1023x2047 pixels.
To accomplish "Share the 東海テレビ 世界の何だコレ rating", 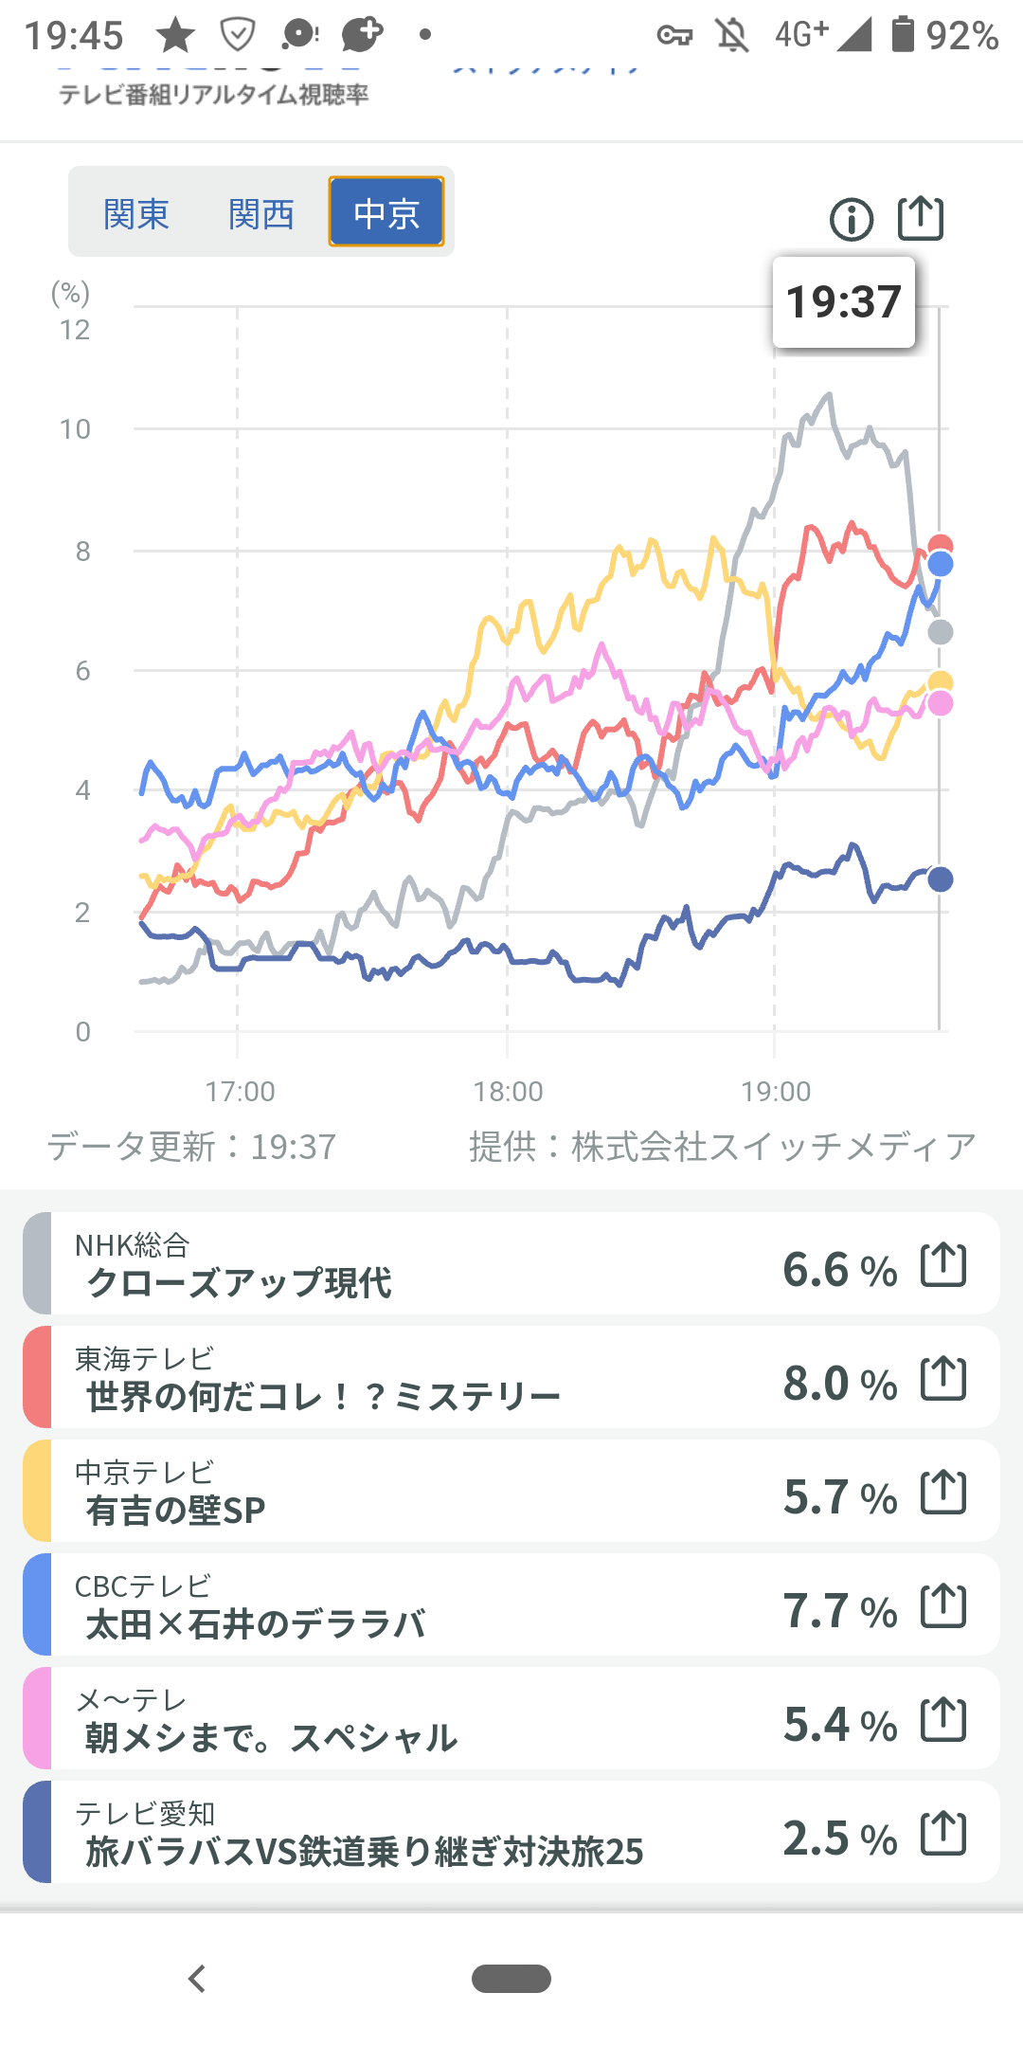I will click(x=943, y=1378).
